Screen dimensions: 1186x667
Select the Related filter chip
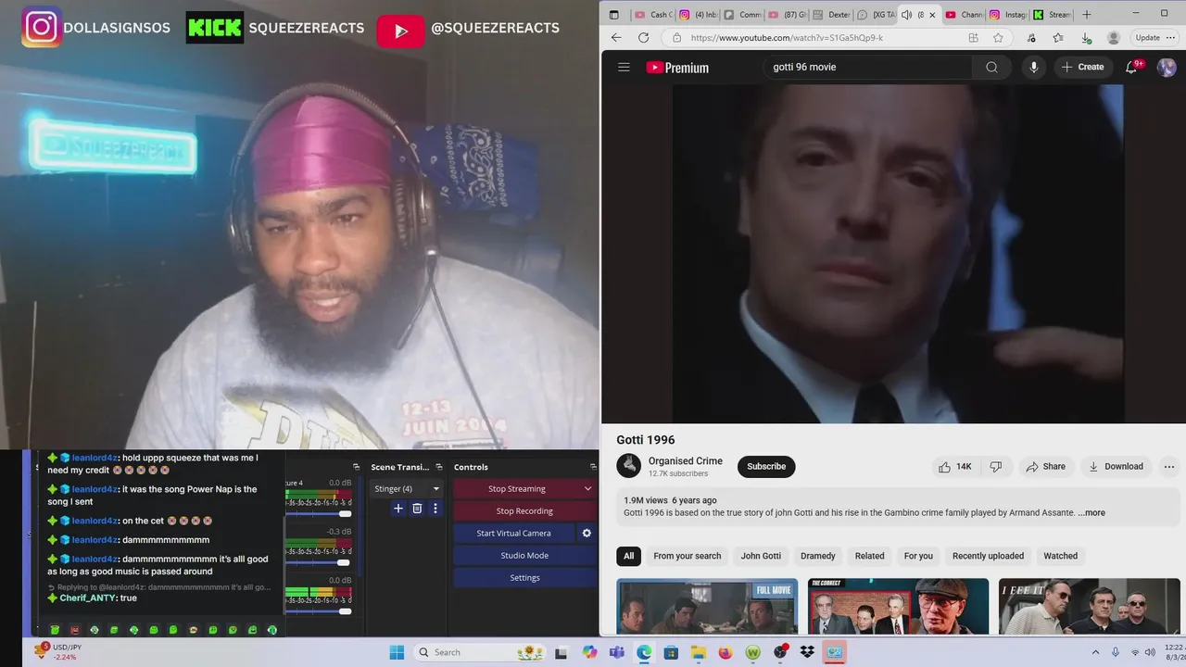(869, 556)
